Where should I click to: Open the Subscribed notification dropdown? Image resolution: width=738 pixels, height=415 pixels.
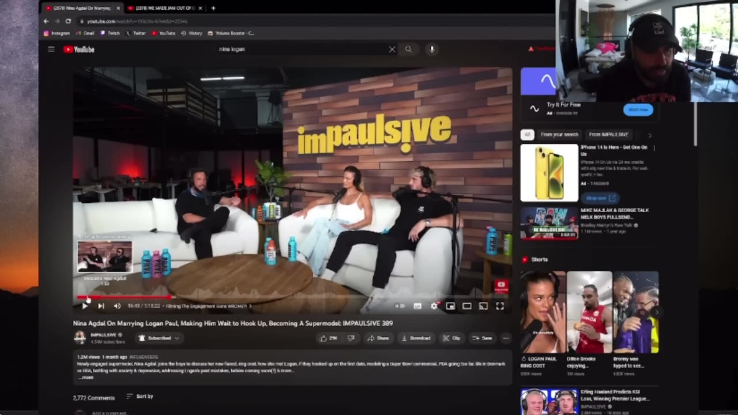coord(159,338)
